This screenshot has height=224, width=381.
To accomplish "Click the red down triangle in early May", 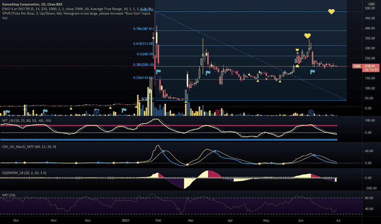I will (x=266, y=79).
